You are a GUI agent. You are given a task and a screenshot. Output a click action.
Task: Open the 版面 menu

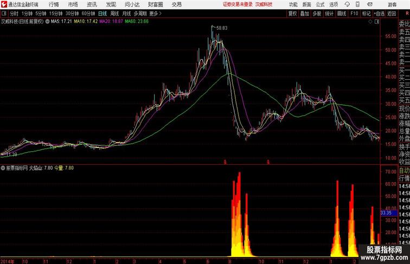307,4
